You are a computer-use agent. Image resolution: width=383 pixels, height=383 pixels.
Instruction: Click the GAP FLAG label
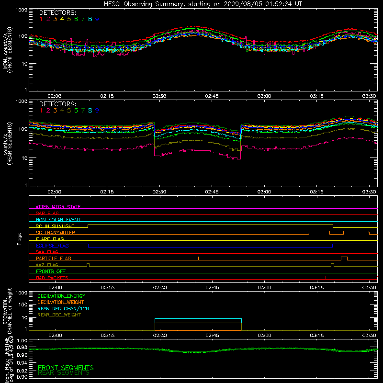point(47,213)
